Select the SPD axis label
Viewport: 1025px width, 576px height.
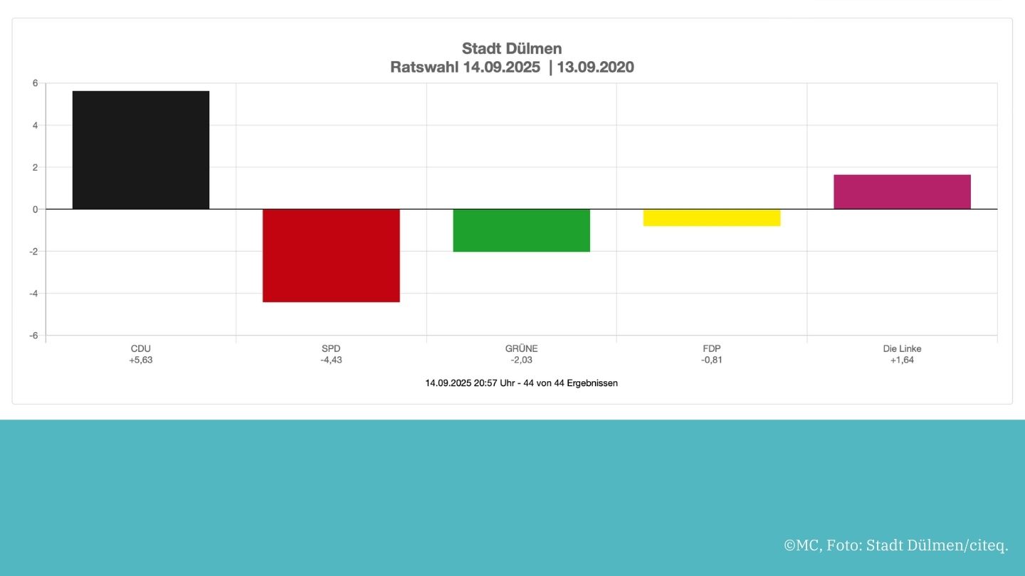[x=331, y=348]
